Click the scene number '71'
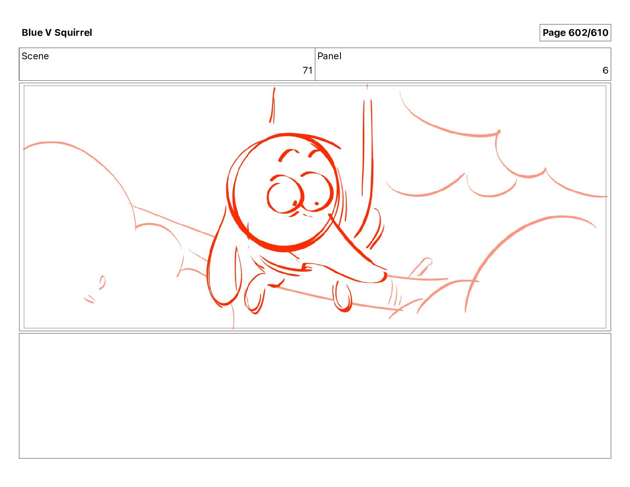 [x=307, y=70]
